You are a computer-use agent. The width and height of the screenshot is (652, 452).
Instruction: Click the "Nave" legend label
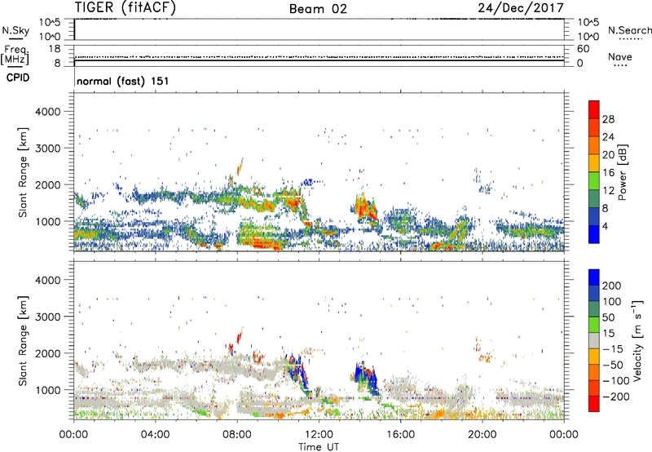coord(620,56)
